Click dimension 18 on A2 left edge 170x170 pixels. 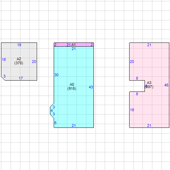coord(4,60)
